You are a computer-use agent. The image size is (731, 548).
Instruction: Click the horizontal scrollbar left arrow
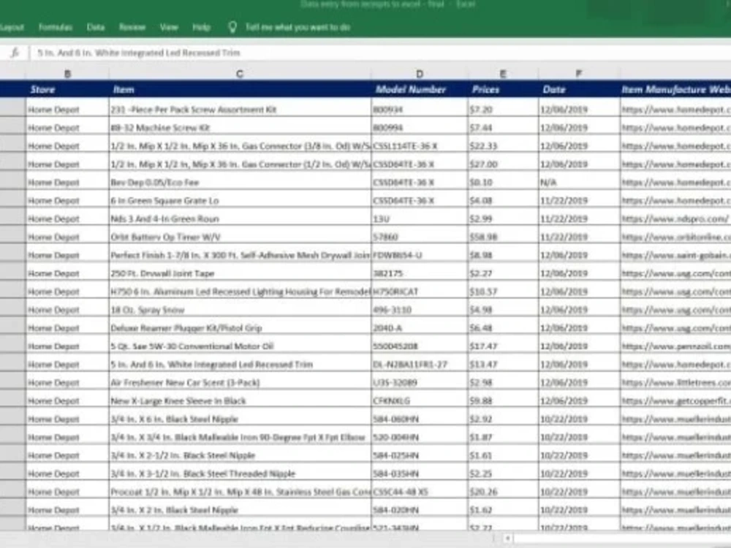point(508,539)
